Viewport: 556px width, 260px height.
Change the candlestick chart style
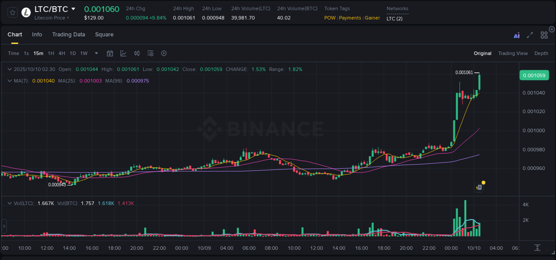click(x=137, y=53)
